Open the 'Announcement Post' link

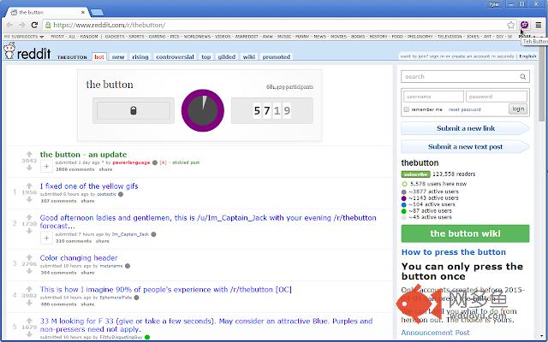point(435,333)
